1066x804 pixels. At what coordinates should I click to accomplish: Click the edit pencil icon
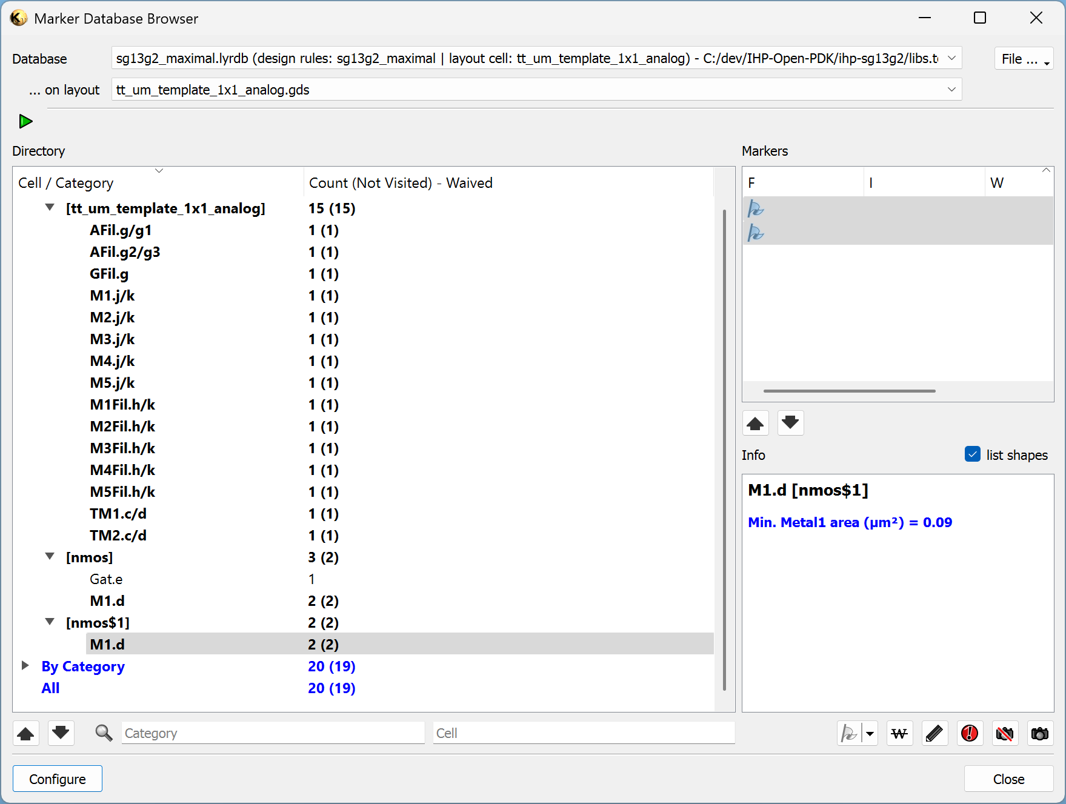pos(934,734)
